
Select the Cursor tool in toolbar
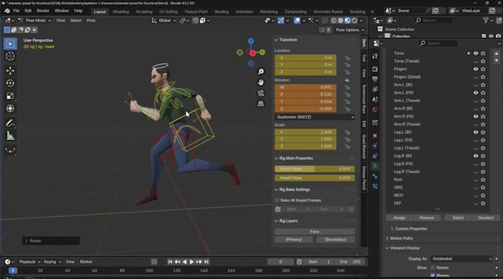pyautogui.click(x=10, y=56)
